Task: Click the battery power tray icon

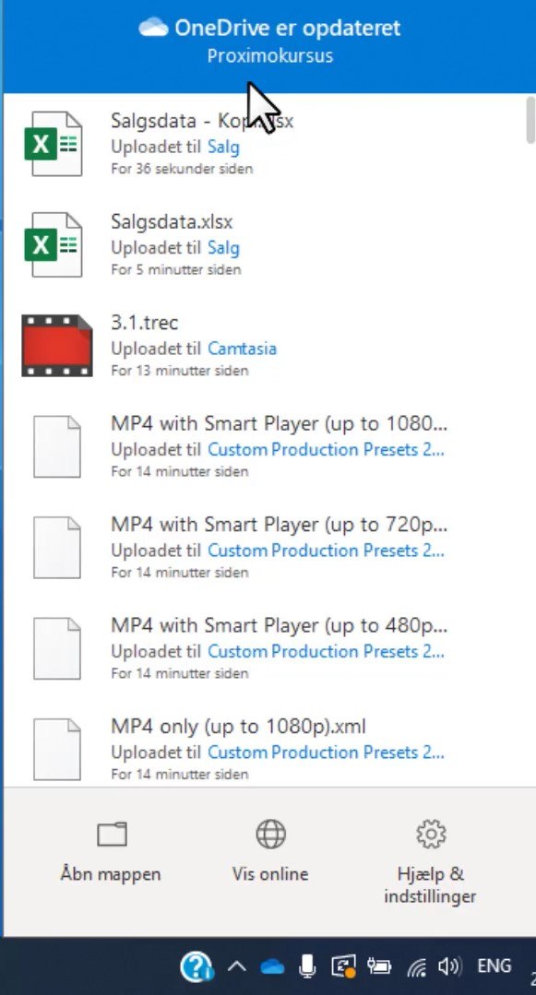Action: [x=379, y=966]
